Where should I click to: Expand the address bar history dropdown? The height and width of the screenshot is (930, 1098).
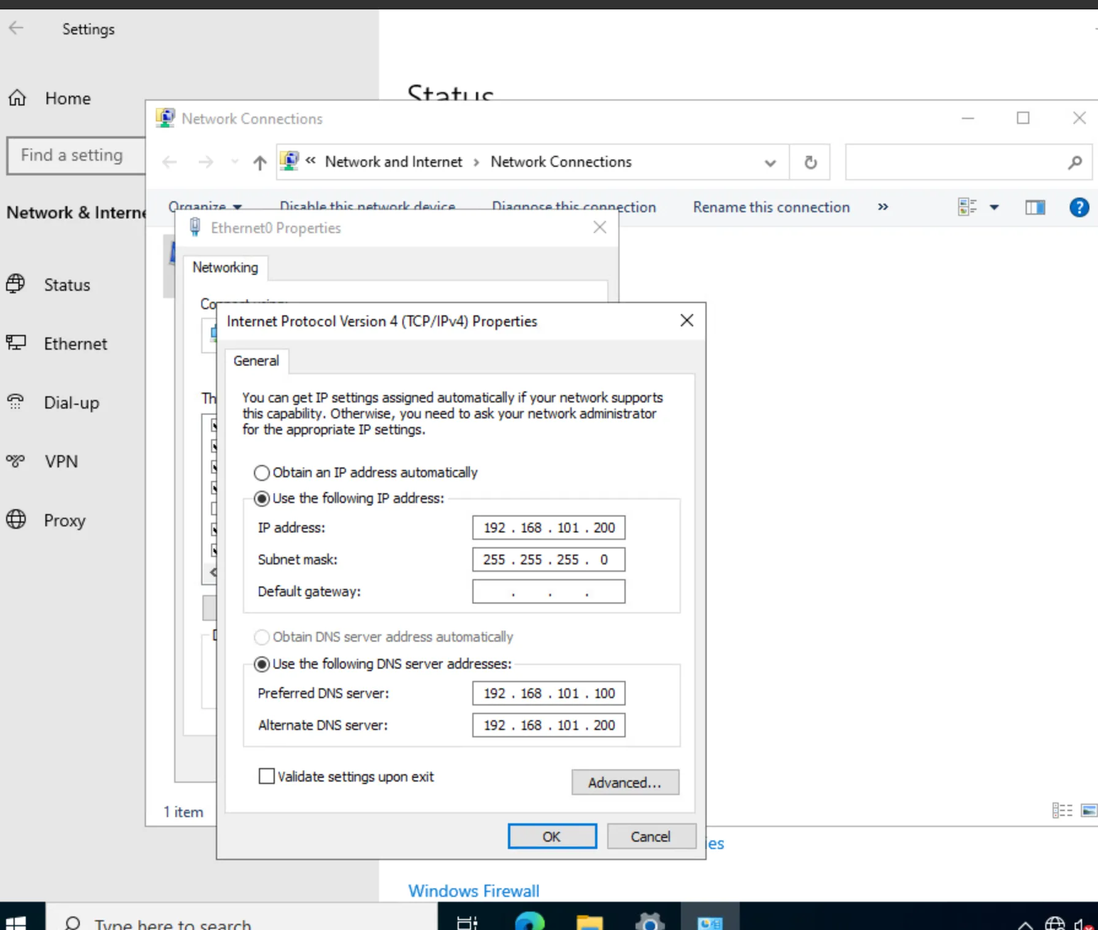(x=770, y=163)
